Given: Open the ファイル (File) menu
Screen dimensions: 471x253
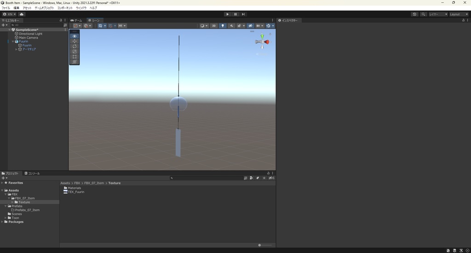Looking at the screenshot, I should coord(6,8).
